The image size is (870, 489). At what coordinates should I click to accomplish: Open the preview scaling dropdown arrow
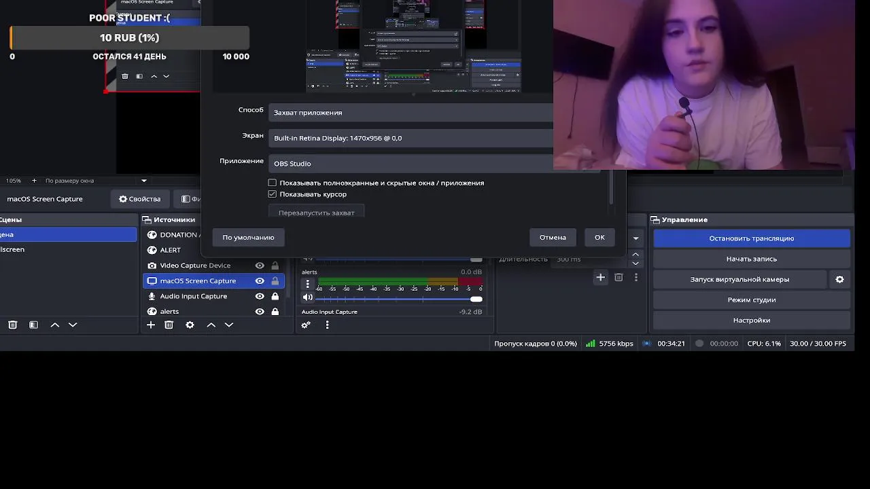click(x=144, y=181)
